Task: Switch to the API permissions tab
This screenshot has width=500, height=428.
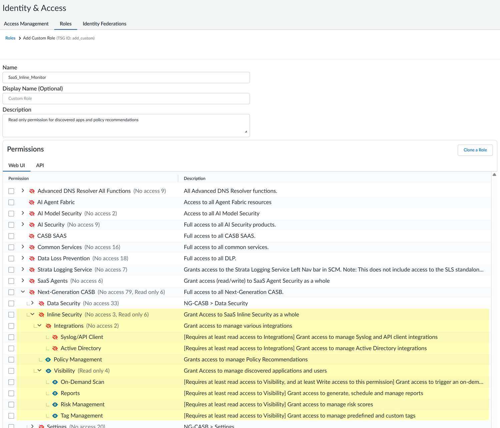Action: (x=40, y=165)
